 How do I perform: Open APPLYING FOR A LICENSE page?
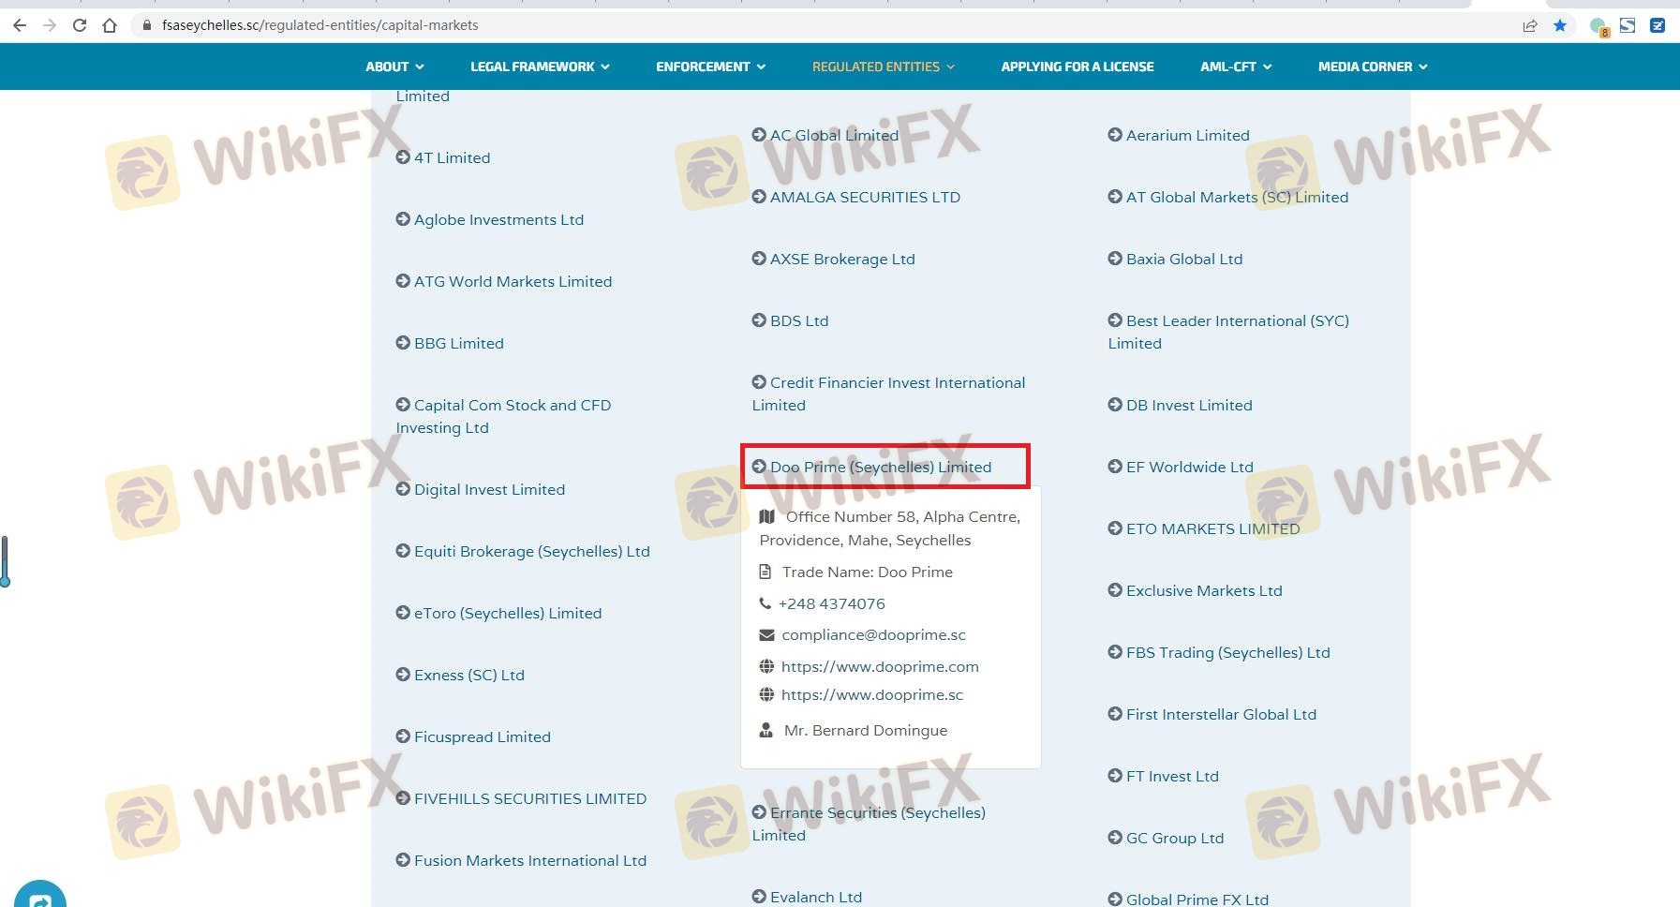coord(1077,67)
